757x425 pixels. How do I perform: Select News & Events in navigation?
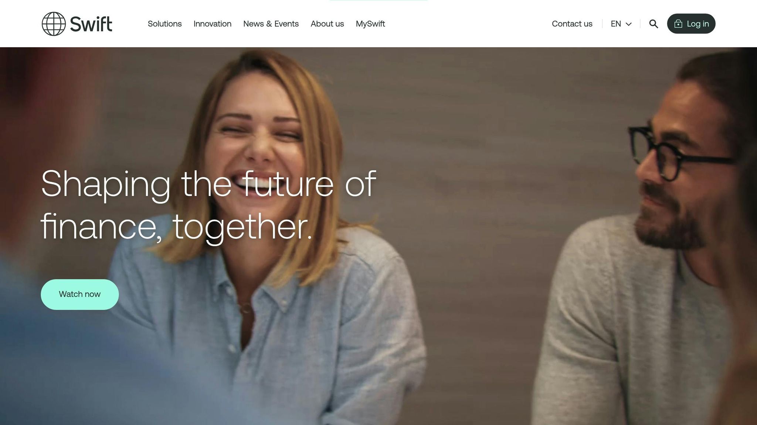point(271,24)
